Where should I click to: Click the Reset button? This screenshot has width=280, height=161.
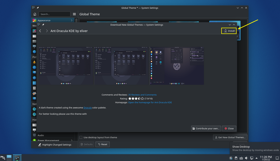[103, 144]
